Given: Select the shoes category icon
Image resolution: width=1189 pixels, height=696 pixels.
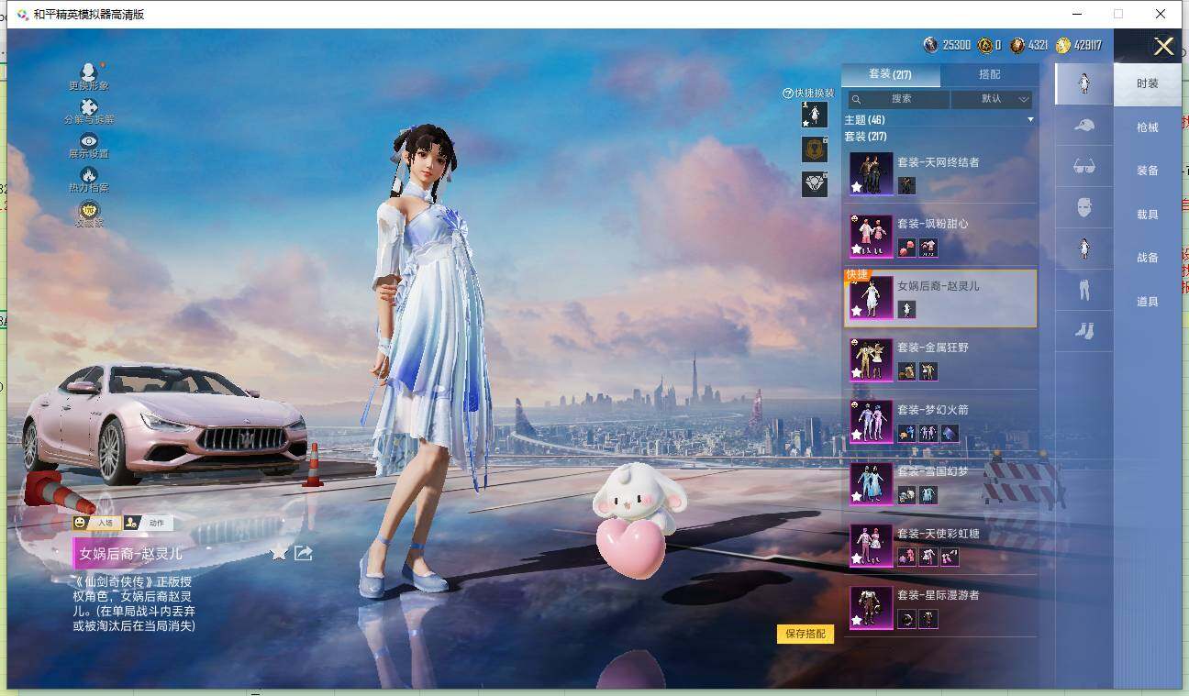Looking at the screenshot, I should [1083, 331].
